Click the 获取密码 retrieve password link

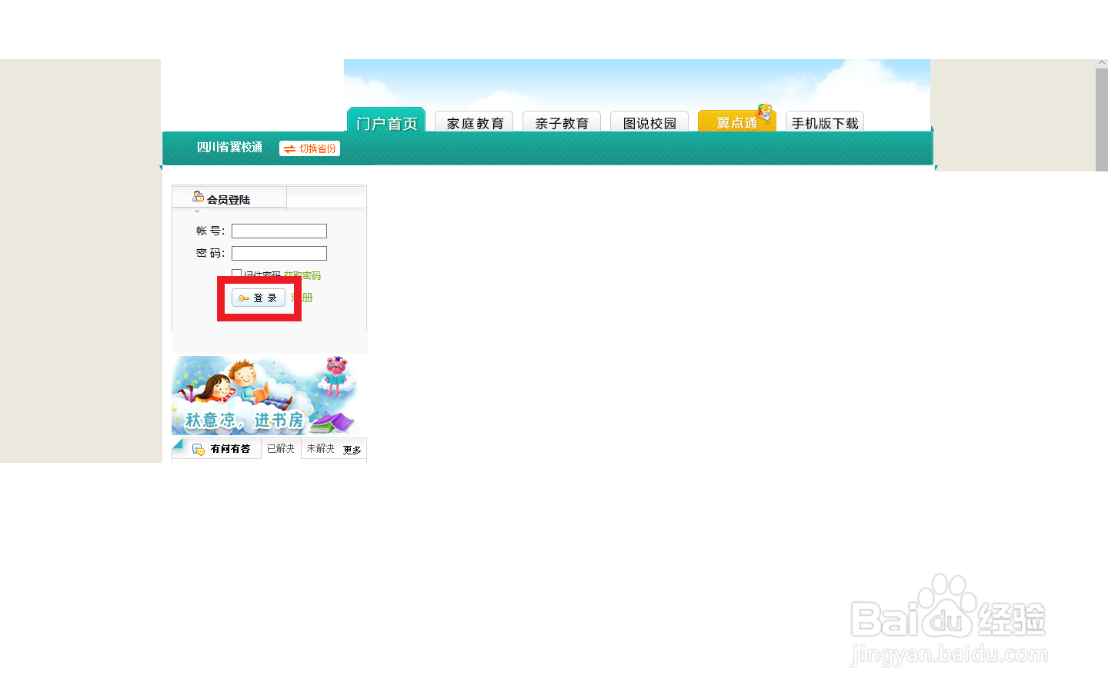302,275
